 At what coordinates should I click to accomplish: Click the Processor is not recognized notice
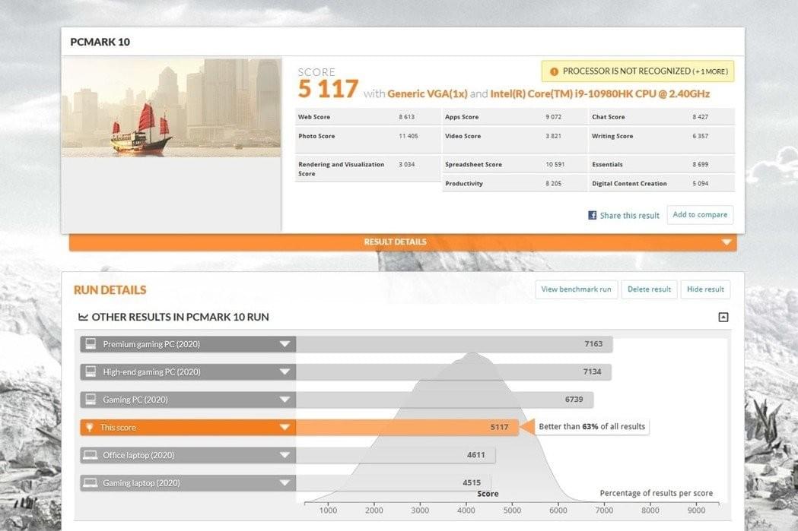pos(637,71)
